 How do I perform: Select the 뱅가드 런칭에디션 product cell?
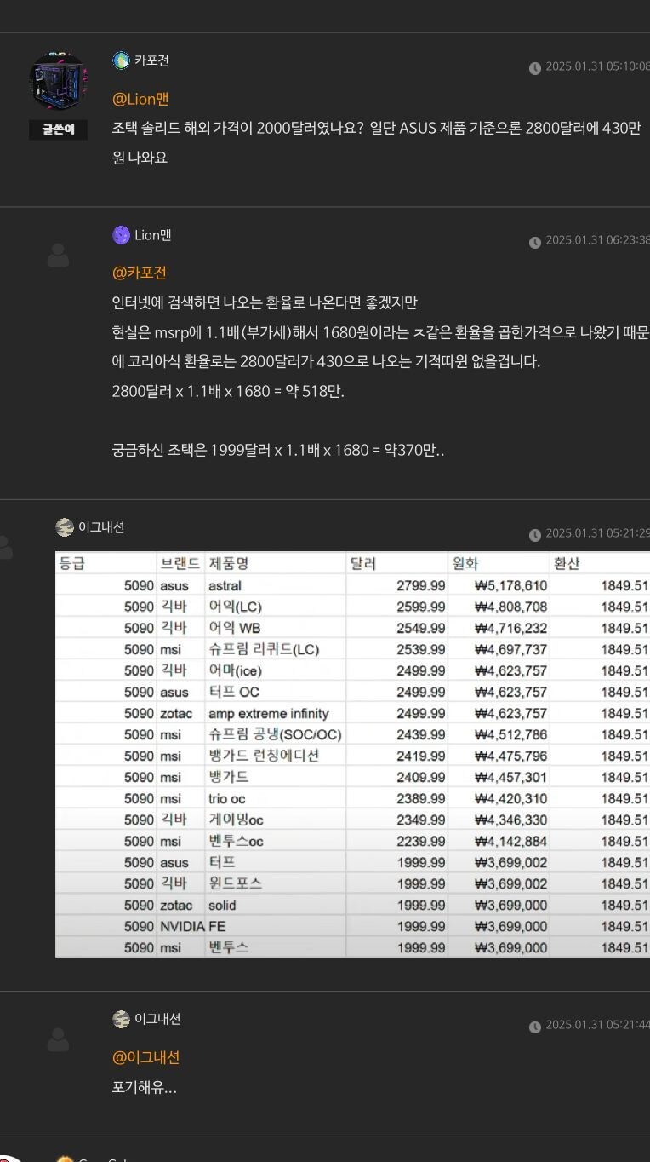(x=276, y=756)
